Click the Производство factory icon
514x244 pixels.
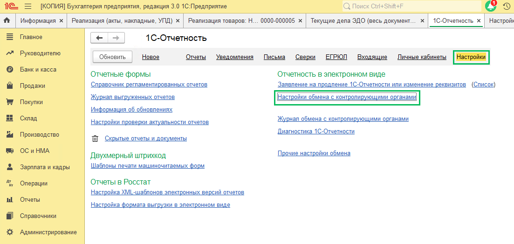coord(10,134)
